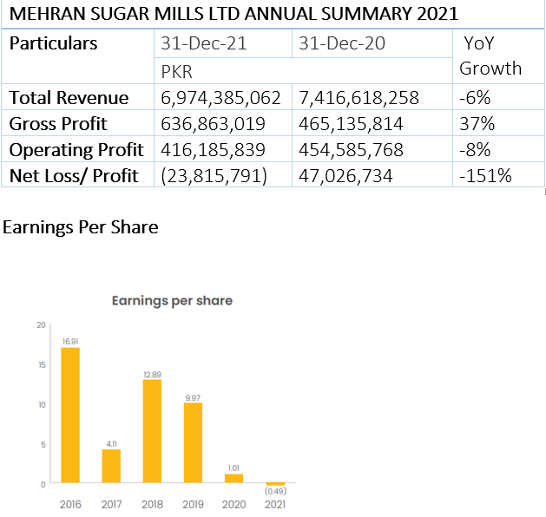This screenshot has height=517, width=546.
Task: Select the value 47,026,734
Action: [x=345, y=176]
